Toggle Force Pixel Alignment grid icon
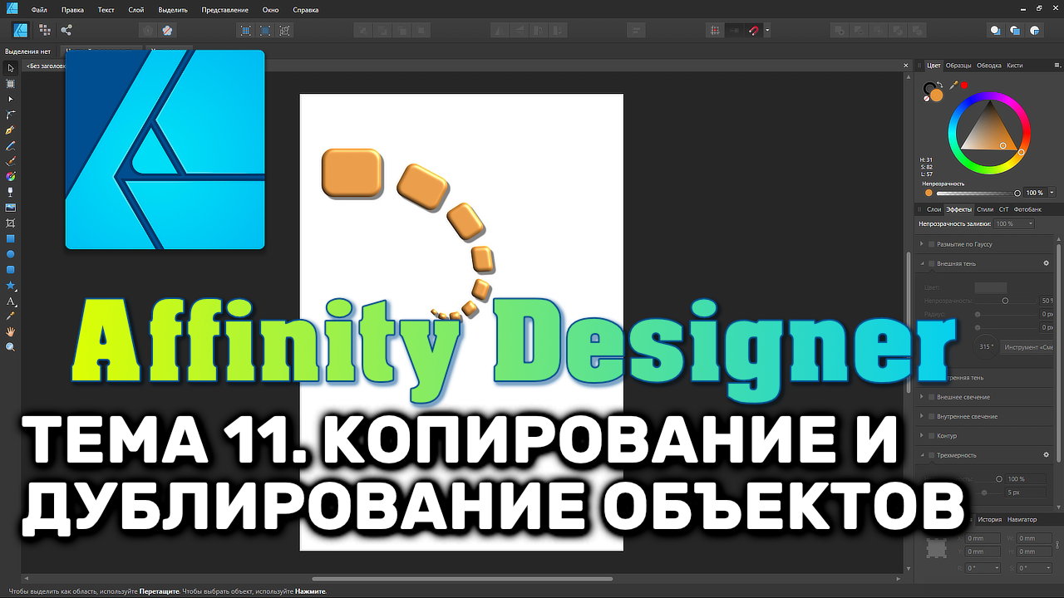The height and width of the screenshot is (598, 1064). click(x=714, y=31)
